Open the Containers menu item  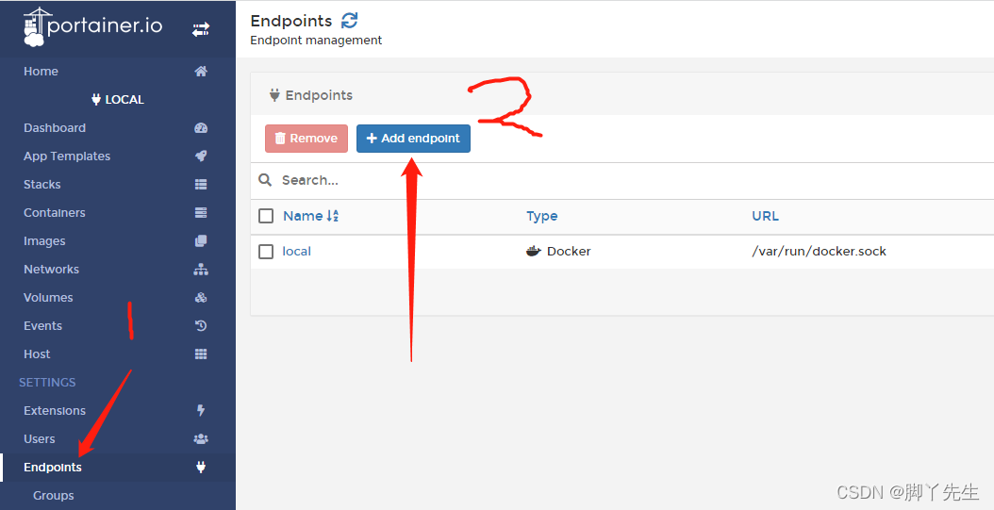(55, 213)
